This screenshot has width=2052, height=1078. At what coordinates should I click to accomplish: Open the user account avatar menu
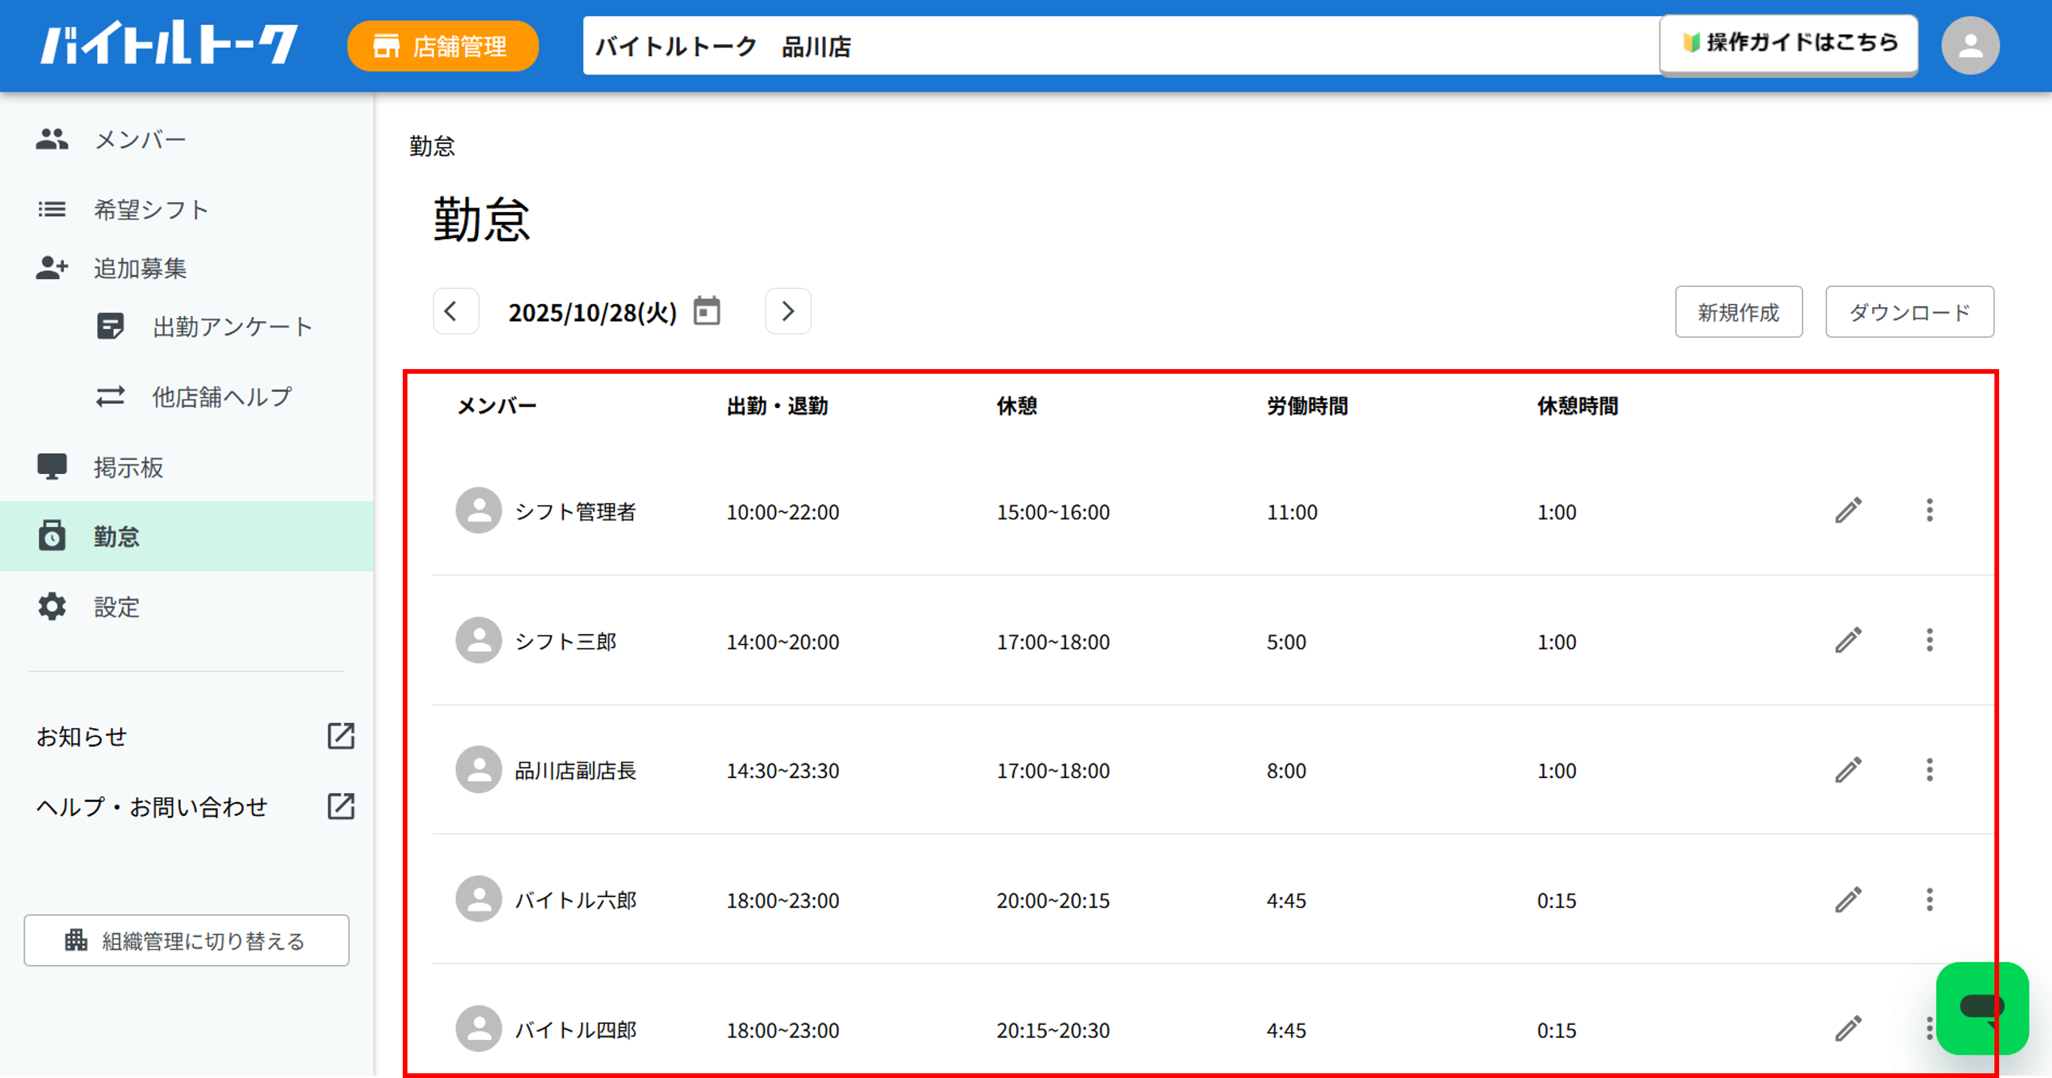1970,45
